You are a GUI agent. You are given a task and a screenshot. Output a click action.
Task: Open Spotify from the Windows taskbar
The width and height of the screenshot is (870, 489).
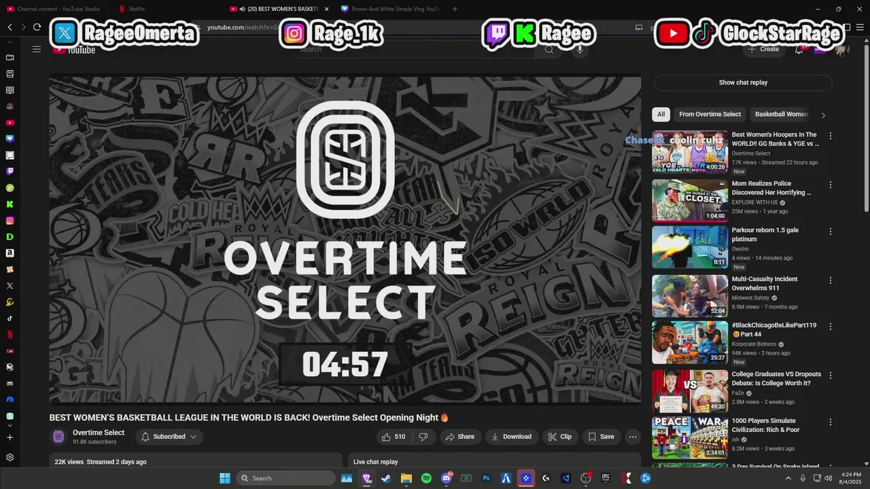pyautogui.click(x=426, y=478)
